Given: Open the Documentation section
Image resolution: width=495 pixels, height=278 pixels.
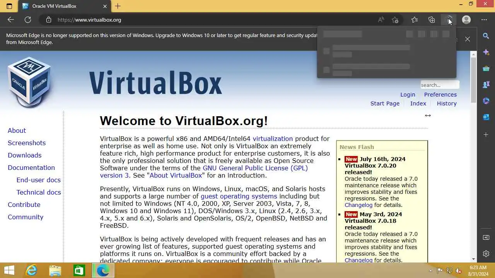Looking at the screenshot, I should [x=31, y=168].
